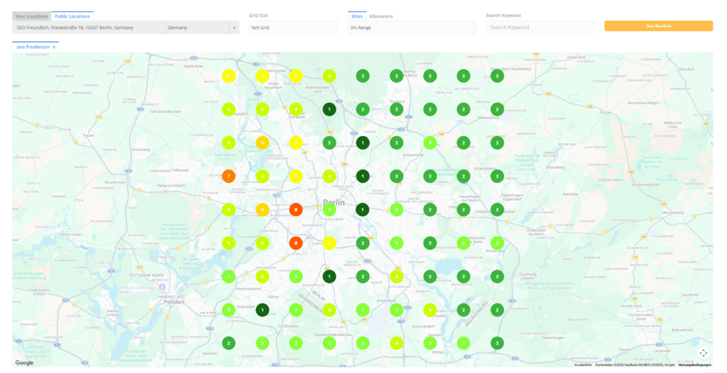The height and width of the screenshot is (373, 727).
Task: Select light green 3 marker below Berlin label
Action: (x=329, y=209)
